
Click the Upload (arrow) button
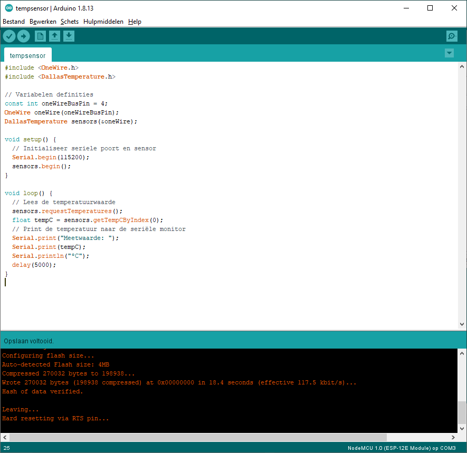point(24,36)
